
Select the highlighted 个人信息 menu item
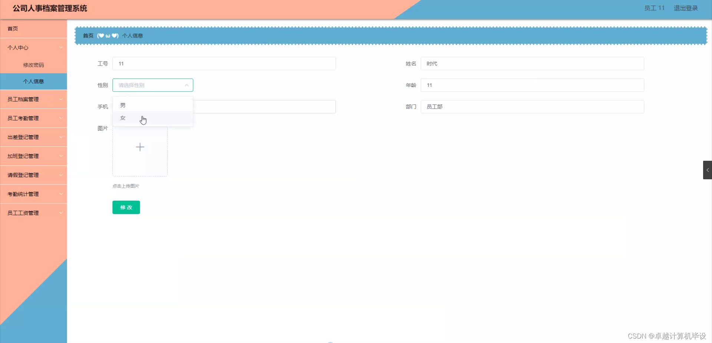pyautogui.click(x=33, y=81)
